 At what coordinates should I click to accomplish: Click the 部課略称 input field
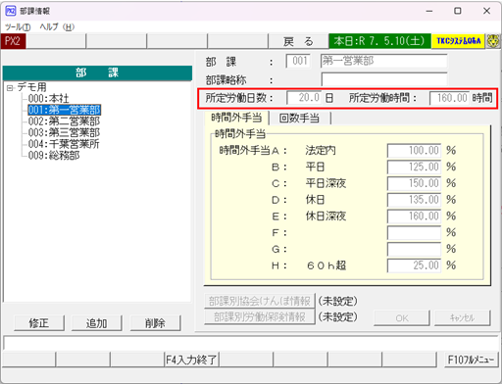point(384,79)
